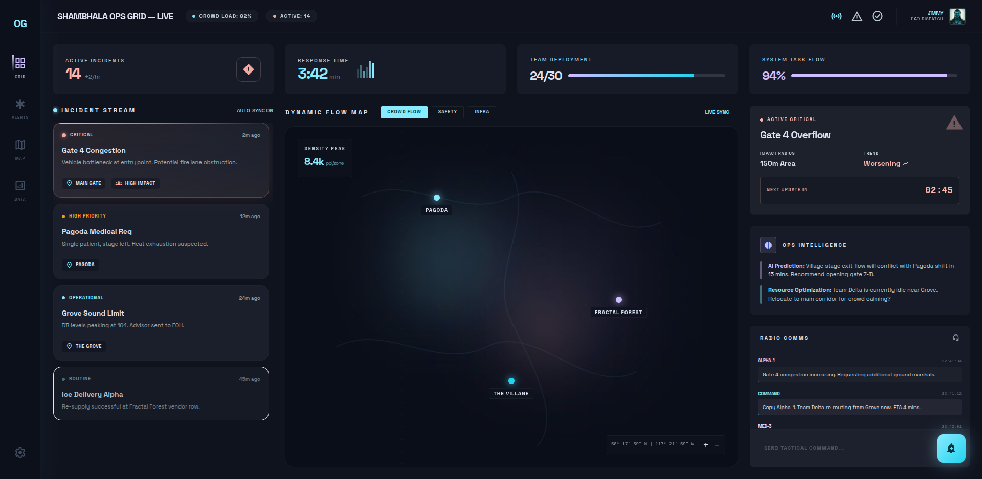Click the zoom-in control on the map
The image size is (982, 479).
point(706,445)
